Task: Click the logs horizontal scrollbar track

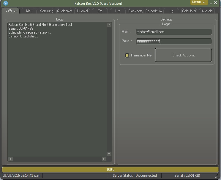Action: click(57, 159)
